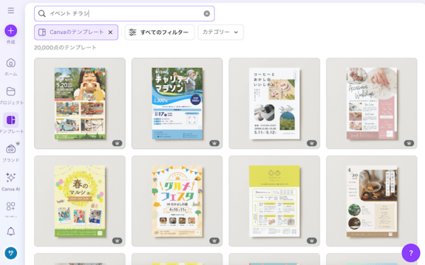Viewport: 425px width, 265px height.
Task: Remove the Canvaのテンプレート filter chip
Action: 110,33
